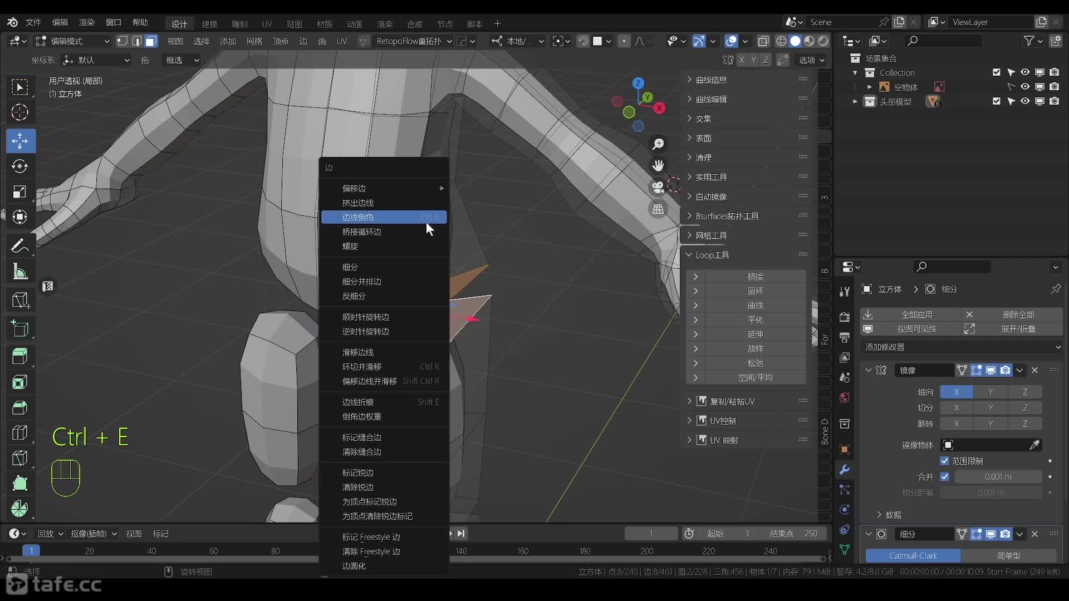Enable vertex select mode
Image resolution: width=1069 pixels, height=601 pixels.
pos(122,41)
